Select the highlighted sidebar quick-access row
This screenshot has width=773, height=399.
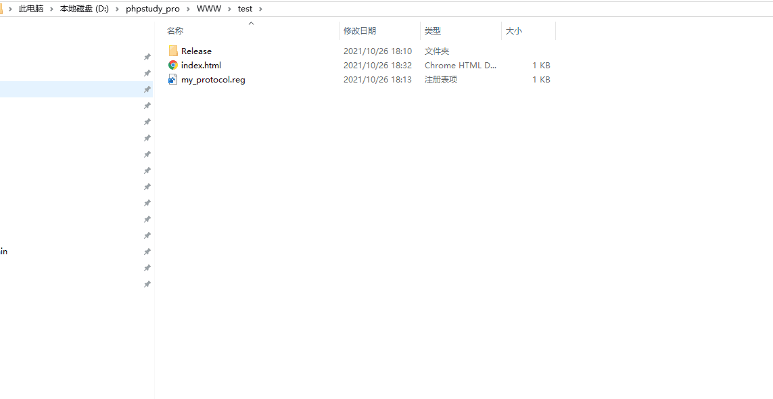76,89
